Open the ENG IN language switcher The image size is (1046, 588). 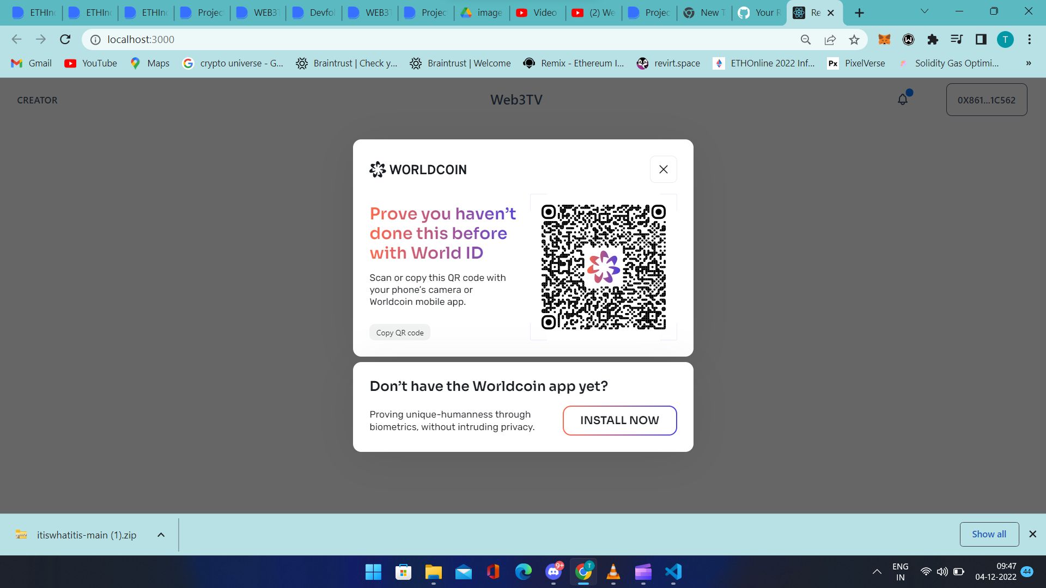900,572
